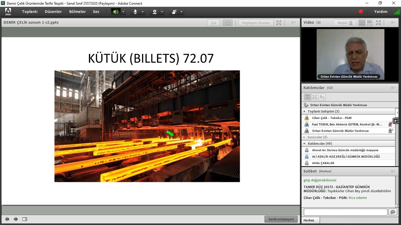The height and width of the screenshot is (225, 401).
Task: Toggle the microphone button in top toolbar
Action: [x=135, y=12]
